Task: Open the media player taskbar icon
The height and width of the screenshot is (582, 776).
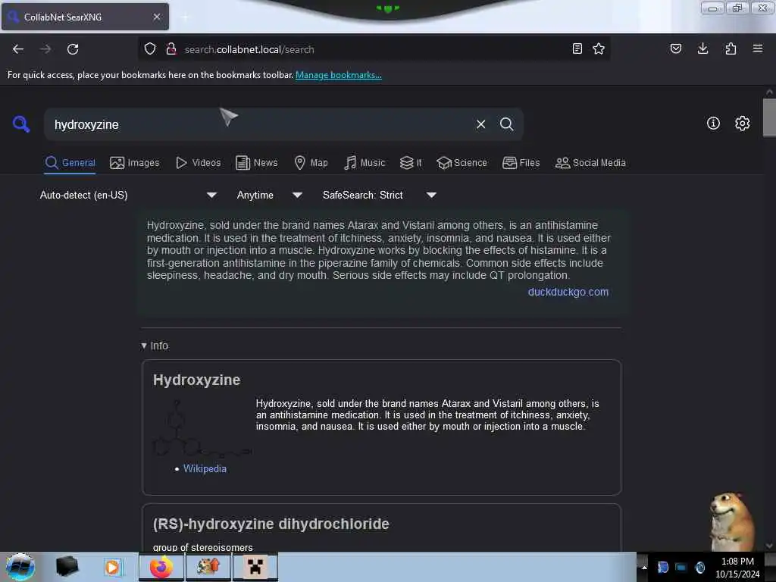Action: (112, 567)
